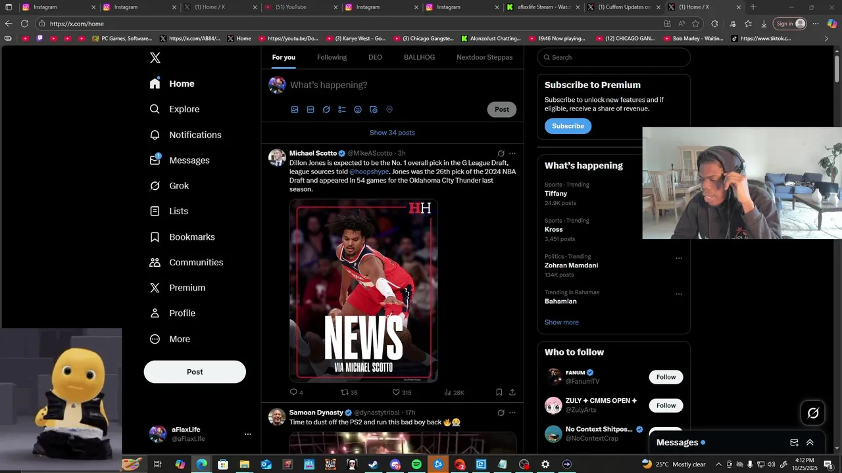
Task: Open Messages in sidebar
Action: (180, 160)
